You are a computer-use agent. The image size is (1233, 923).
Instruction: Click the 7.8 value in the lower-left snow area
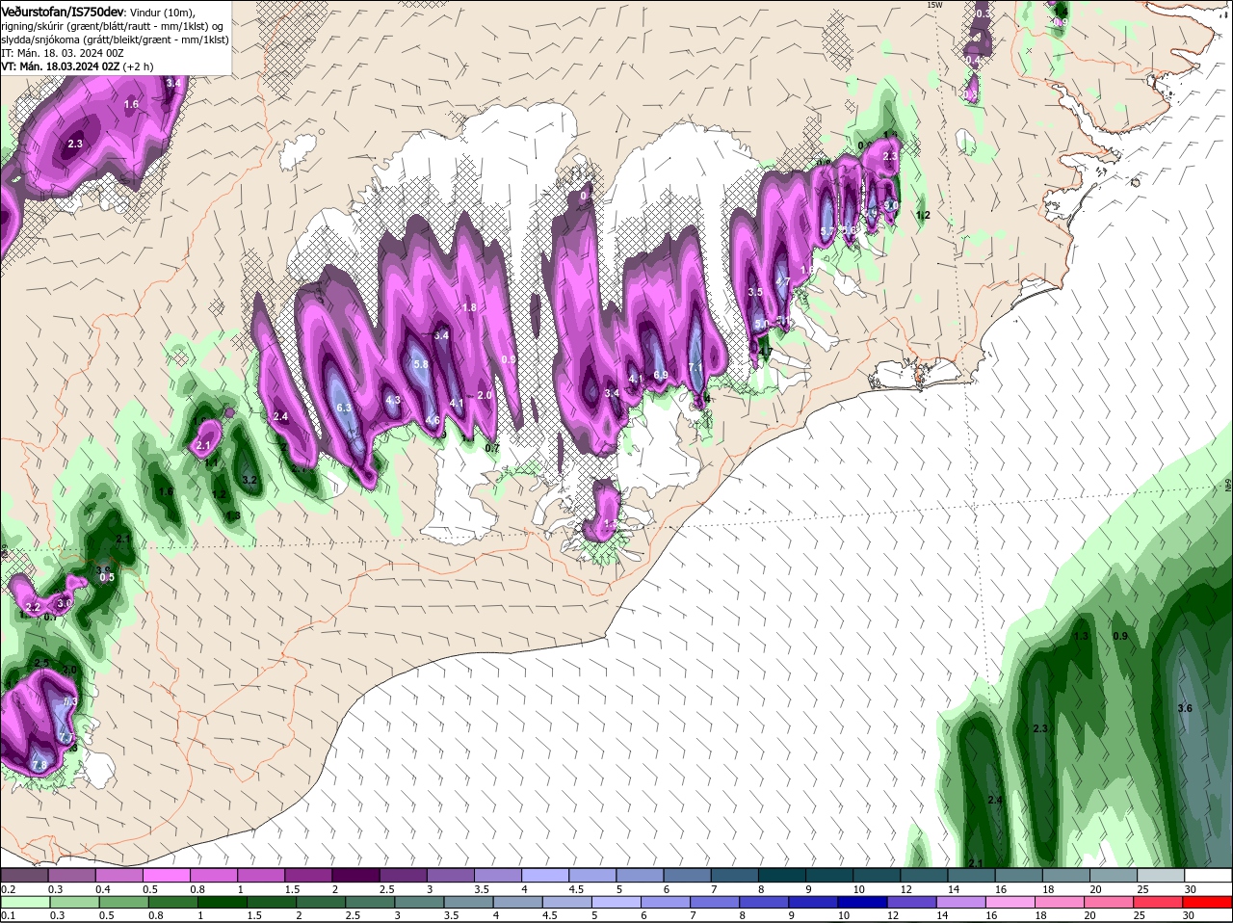coord(39,765)
